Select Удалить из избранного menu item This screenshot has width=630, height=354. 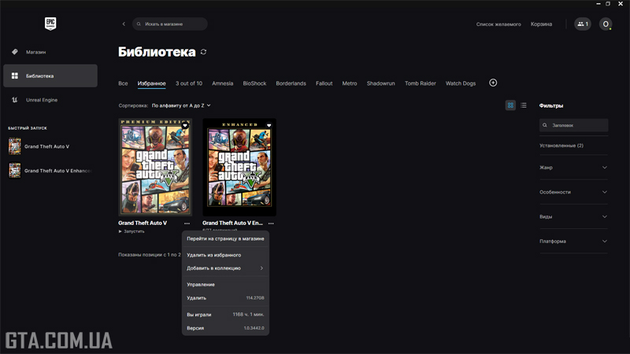pyautogui.click(x=214, y=255)
